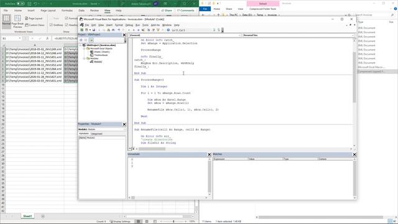The width and height of the screenshot is (398, 224).
Task: Open VBA Run menu
Action: pos(137,25)
